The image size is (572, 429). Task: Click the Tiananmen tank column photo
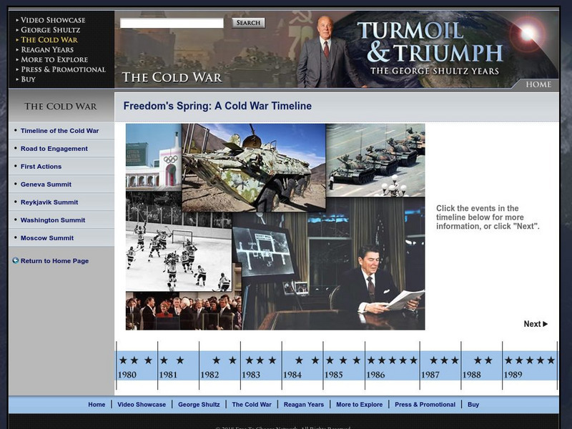click(375, 159)
